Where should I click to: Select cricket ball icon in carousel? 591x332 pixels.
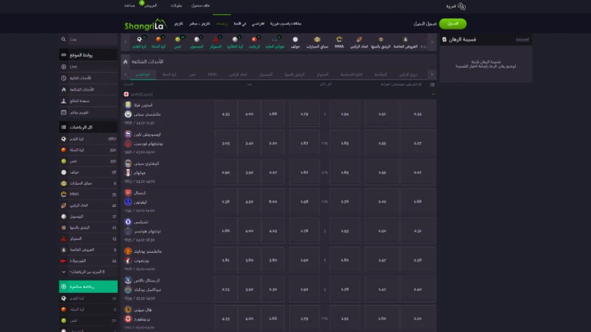[x=254, y=40]
